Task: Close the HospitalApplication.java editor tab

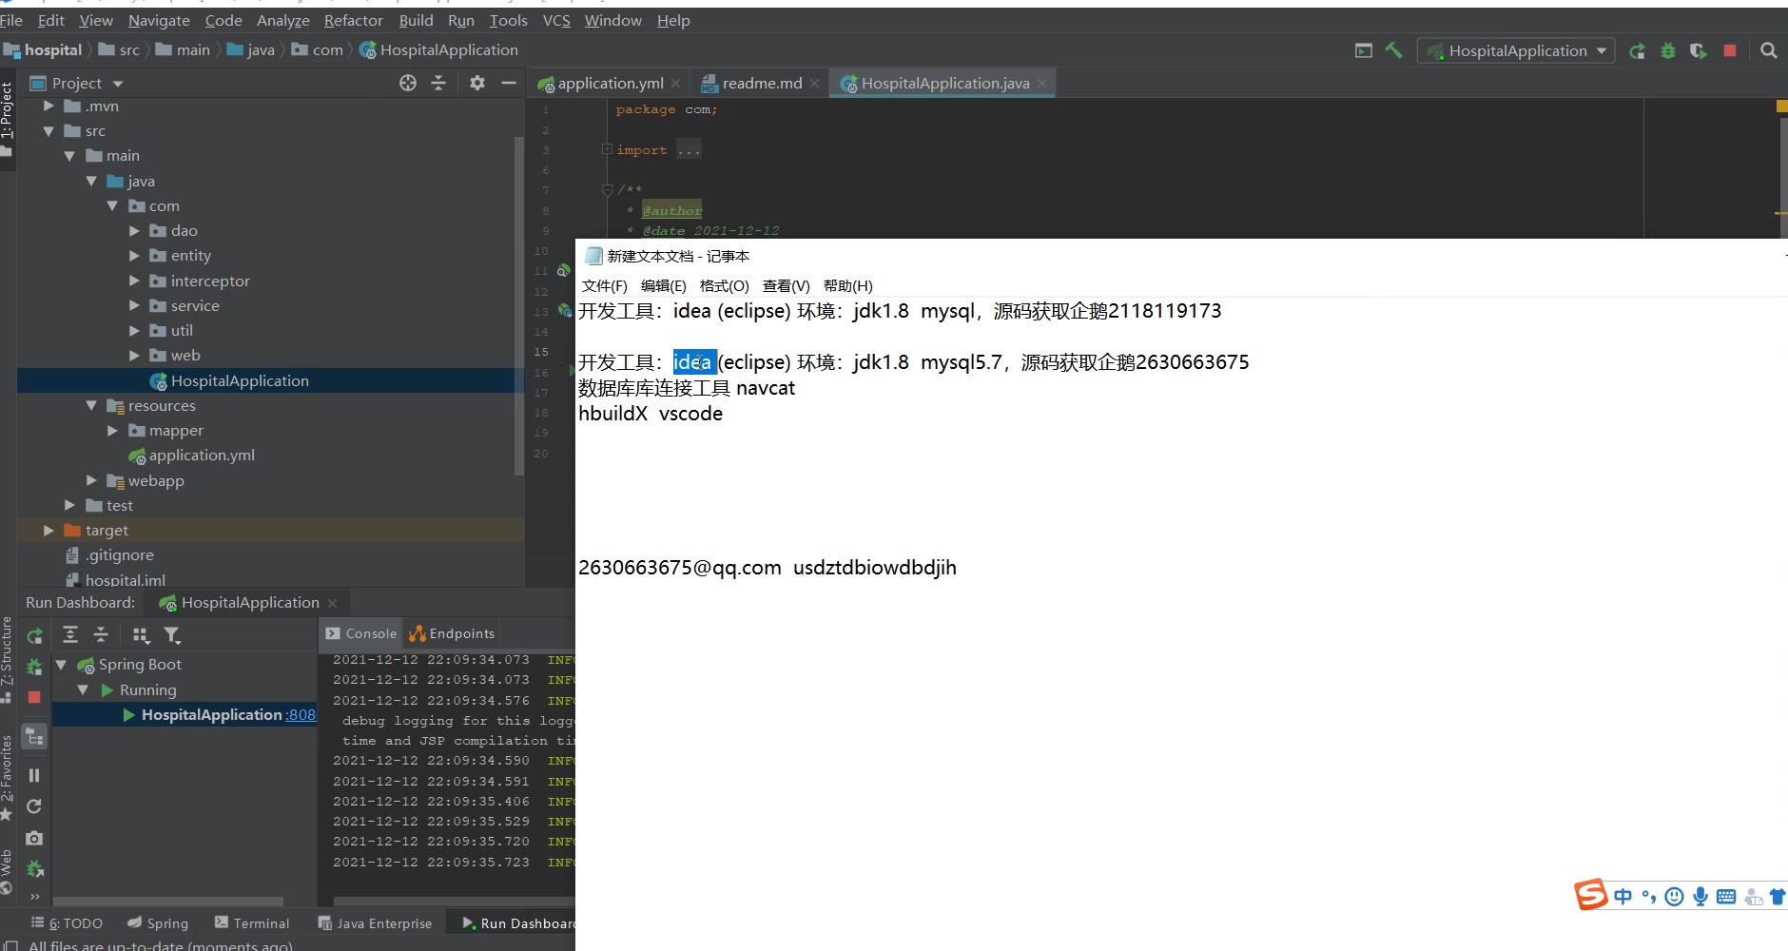Action: (x=1042, y=84)
